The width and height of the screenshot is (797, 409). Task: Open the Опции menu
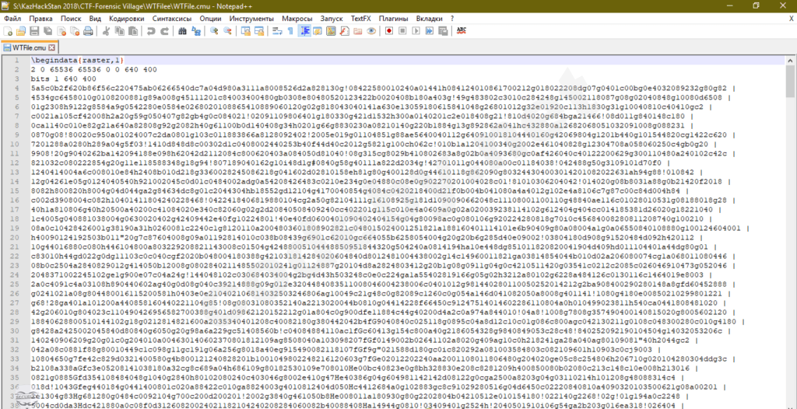coord(210,19)
